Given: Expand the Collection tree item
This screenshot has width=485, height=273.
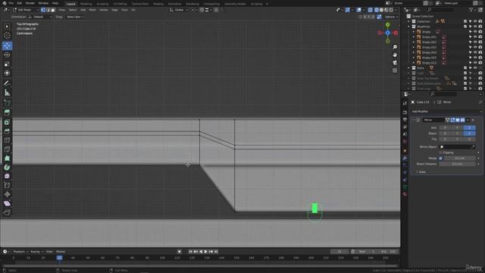Looking at the screenshot, I should click(408, 21).
